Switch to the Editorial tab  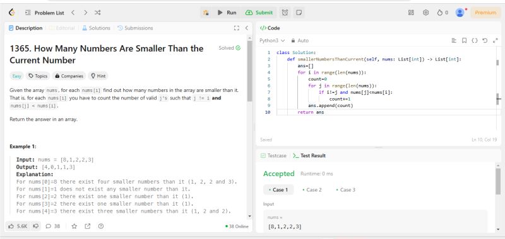coord(62,28)
